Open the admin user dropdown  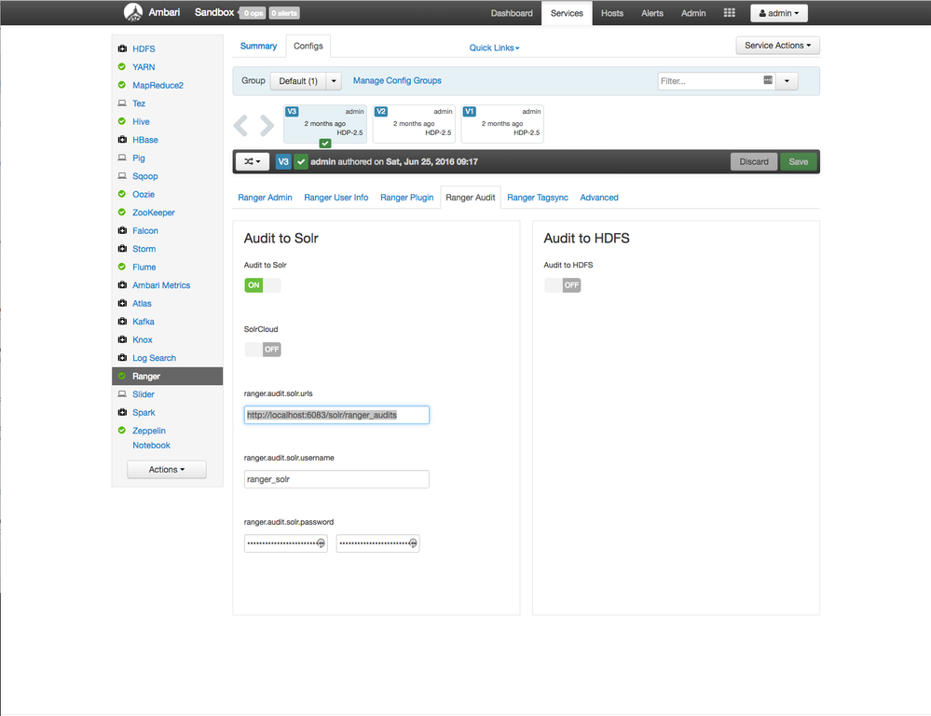779,13
